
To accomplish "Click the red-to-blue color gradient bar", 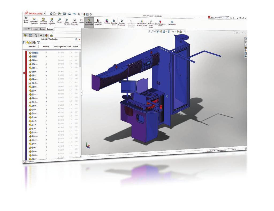I will pyautogui.click(x=26, y=105).
